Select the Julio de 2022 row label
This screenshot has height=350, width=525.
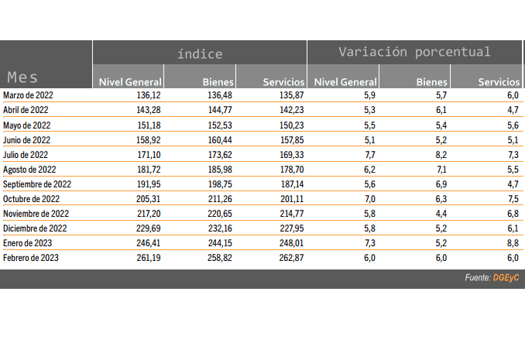(26, 155)
